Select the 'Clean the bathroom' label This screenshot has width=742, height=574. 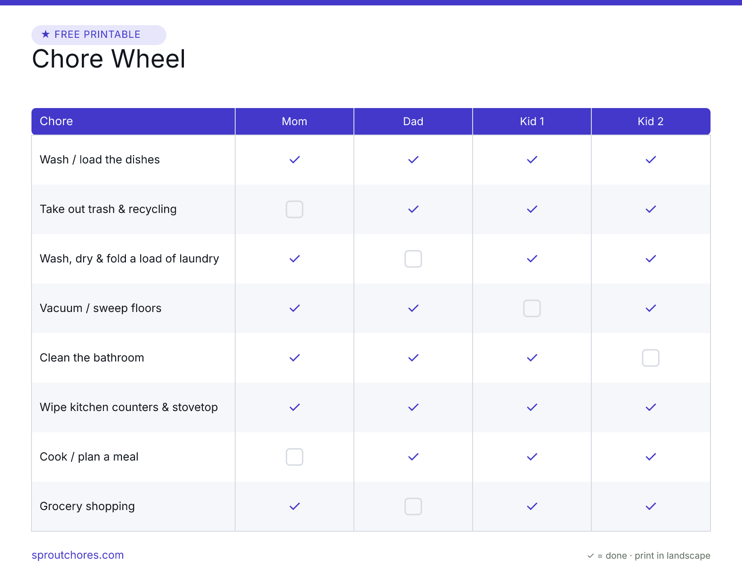tap(92, 358)
